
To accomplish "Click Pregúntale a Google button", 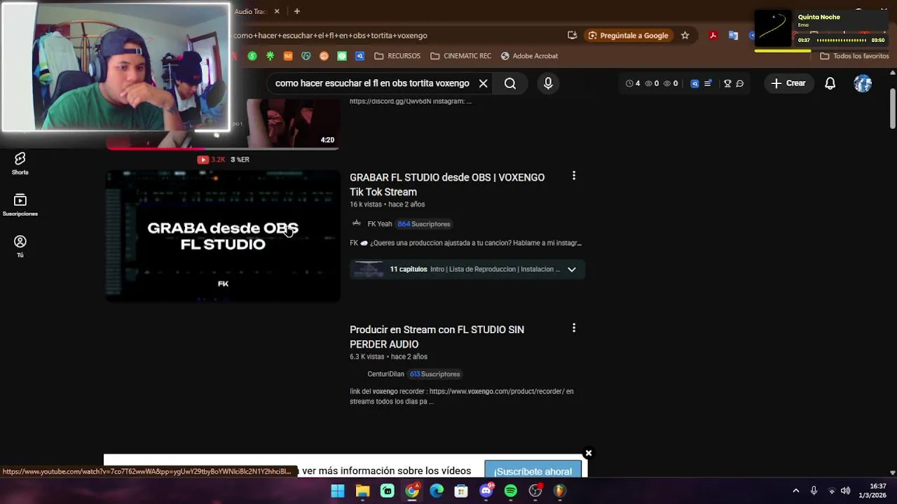I will [629, 36].
